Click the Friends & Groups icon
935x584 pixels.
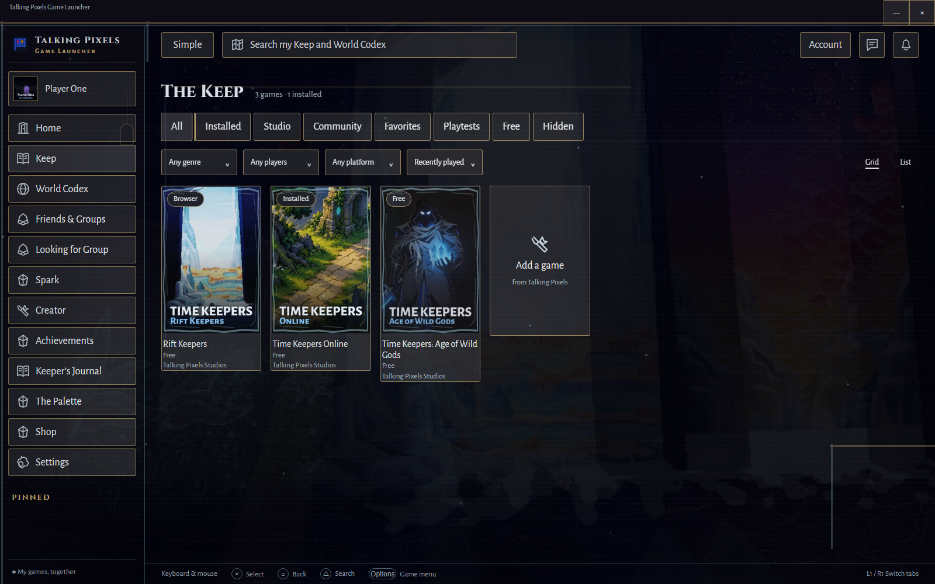click(x=23, y=219)
